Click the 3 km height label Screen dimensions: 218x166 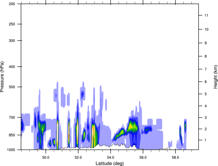[x=206, y=118]
